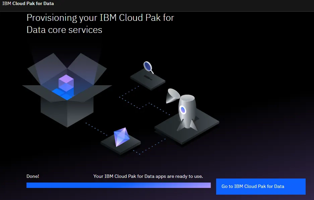Click the 'Provisioning your IBM Cloud Pak for Data core services' heading
The width and height of the screenshot is (314, 200).
click(x=100, y=24)
